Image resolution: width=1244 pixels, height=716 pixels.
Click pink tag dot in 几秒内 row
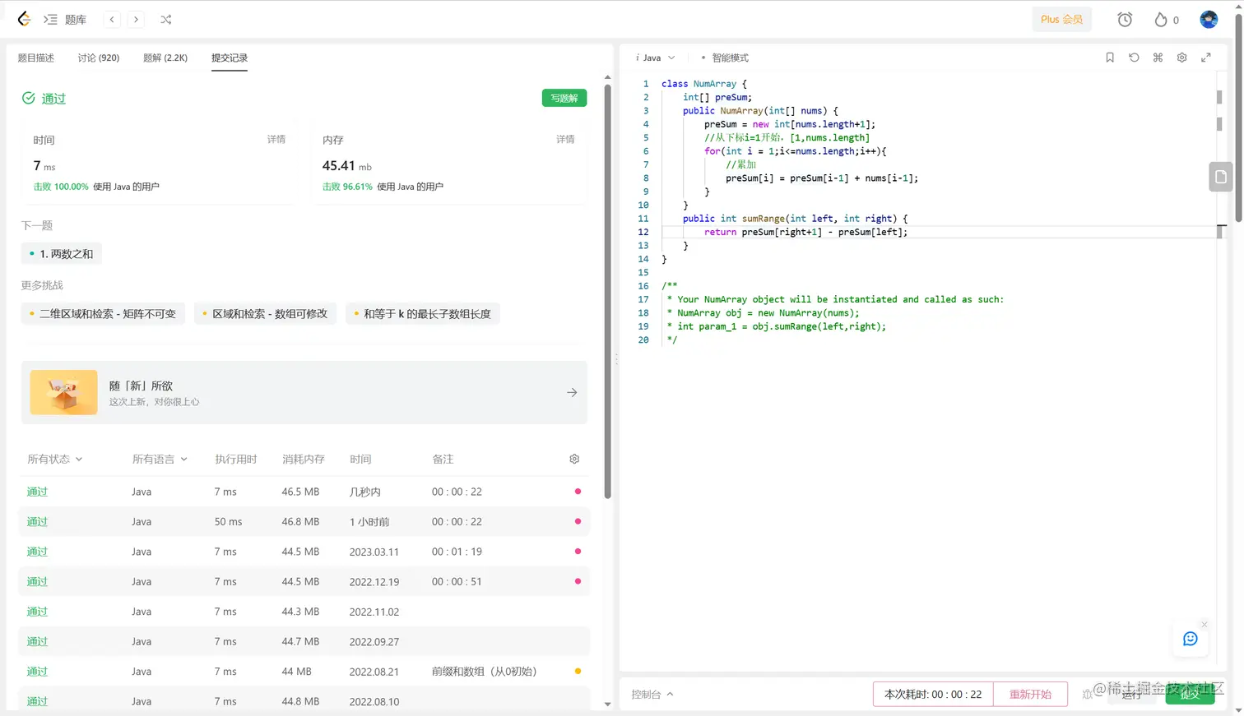pyautogui.click(x=578, y=492)
